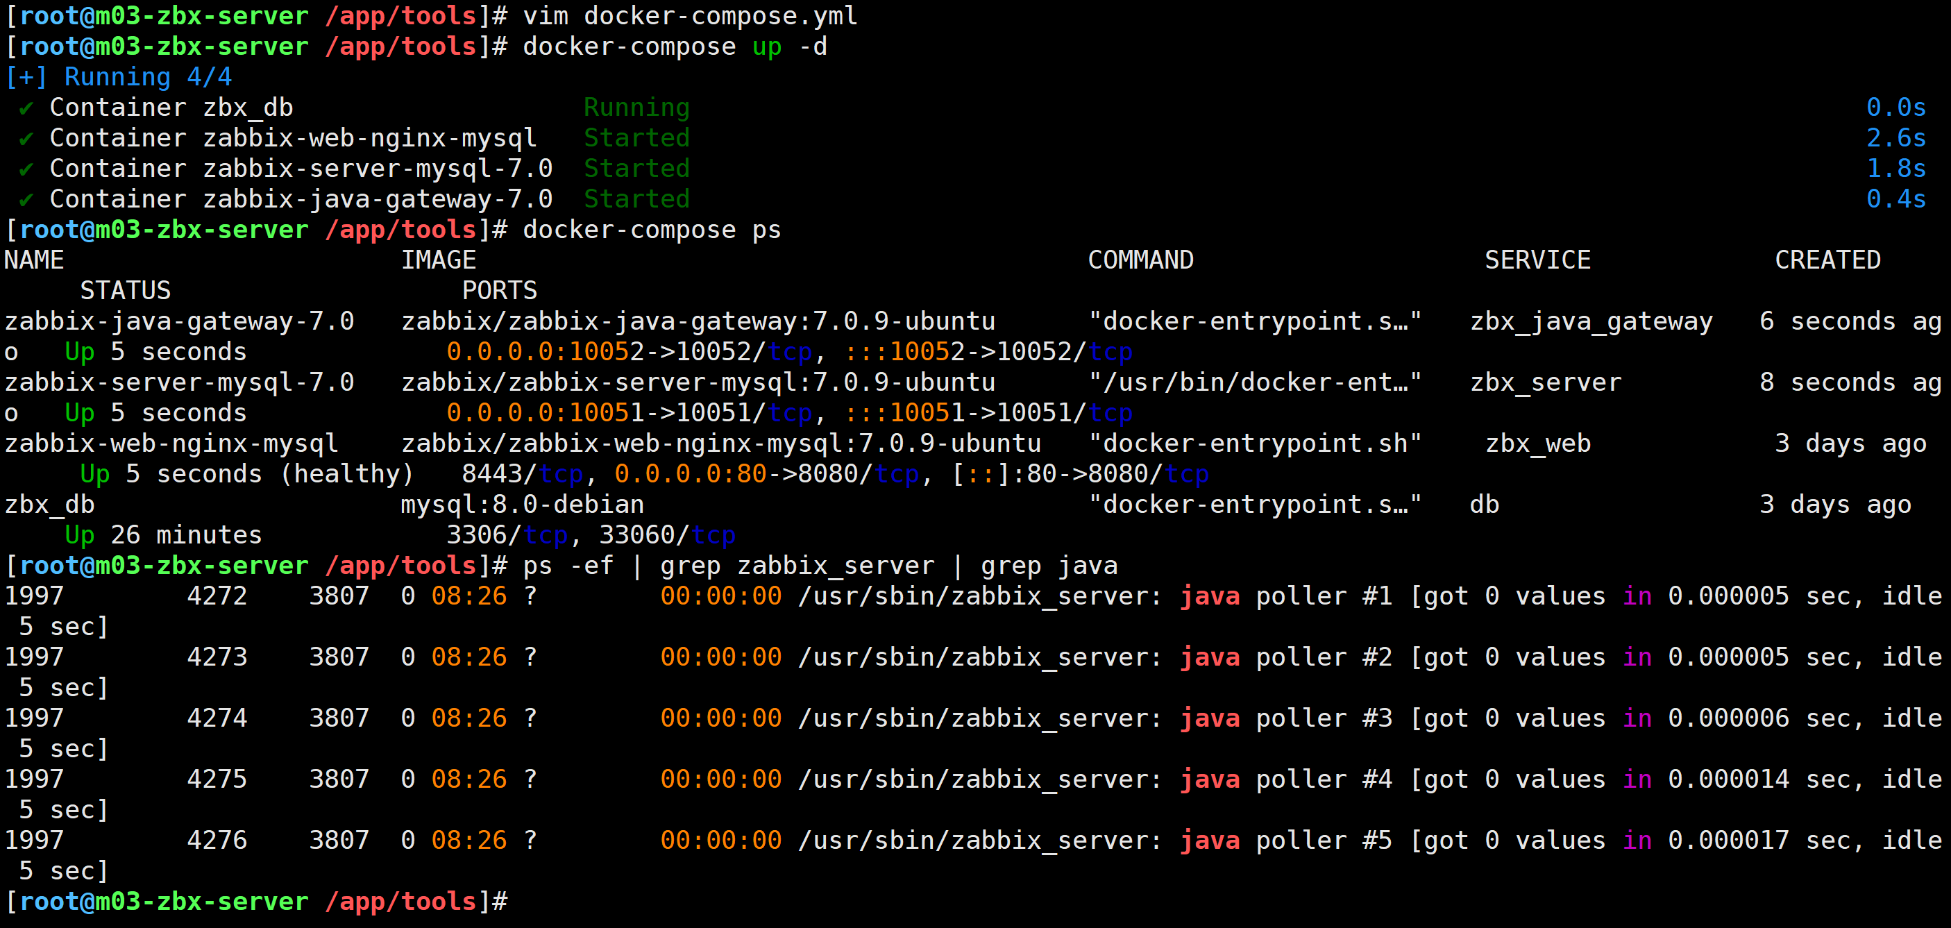Click PID '4273' in process list
The width and height of the screenshot is (1951, 928).
click(x=217, y=657)
